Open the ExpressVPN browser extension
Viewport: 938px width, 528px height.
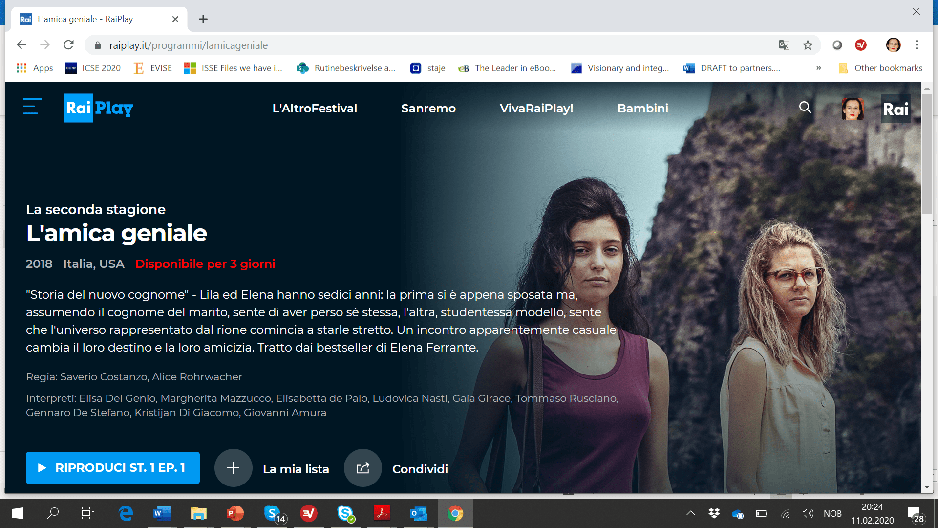(861, 45)
